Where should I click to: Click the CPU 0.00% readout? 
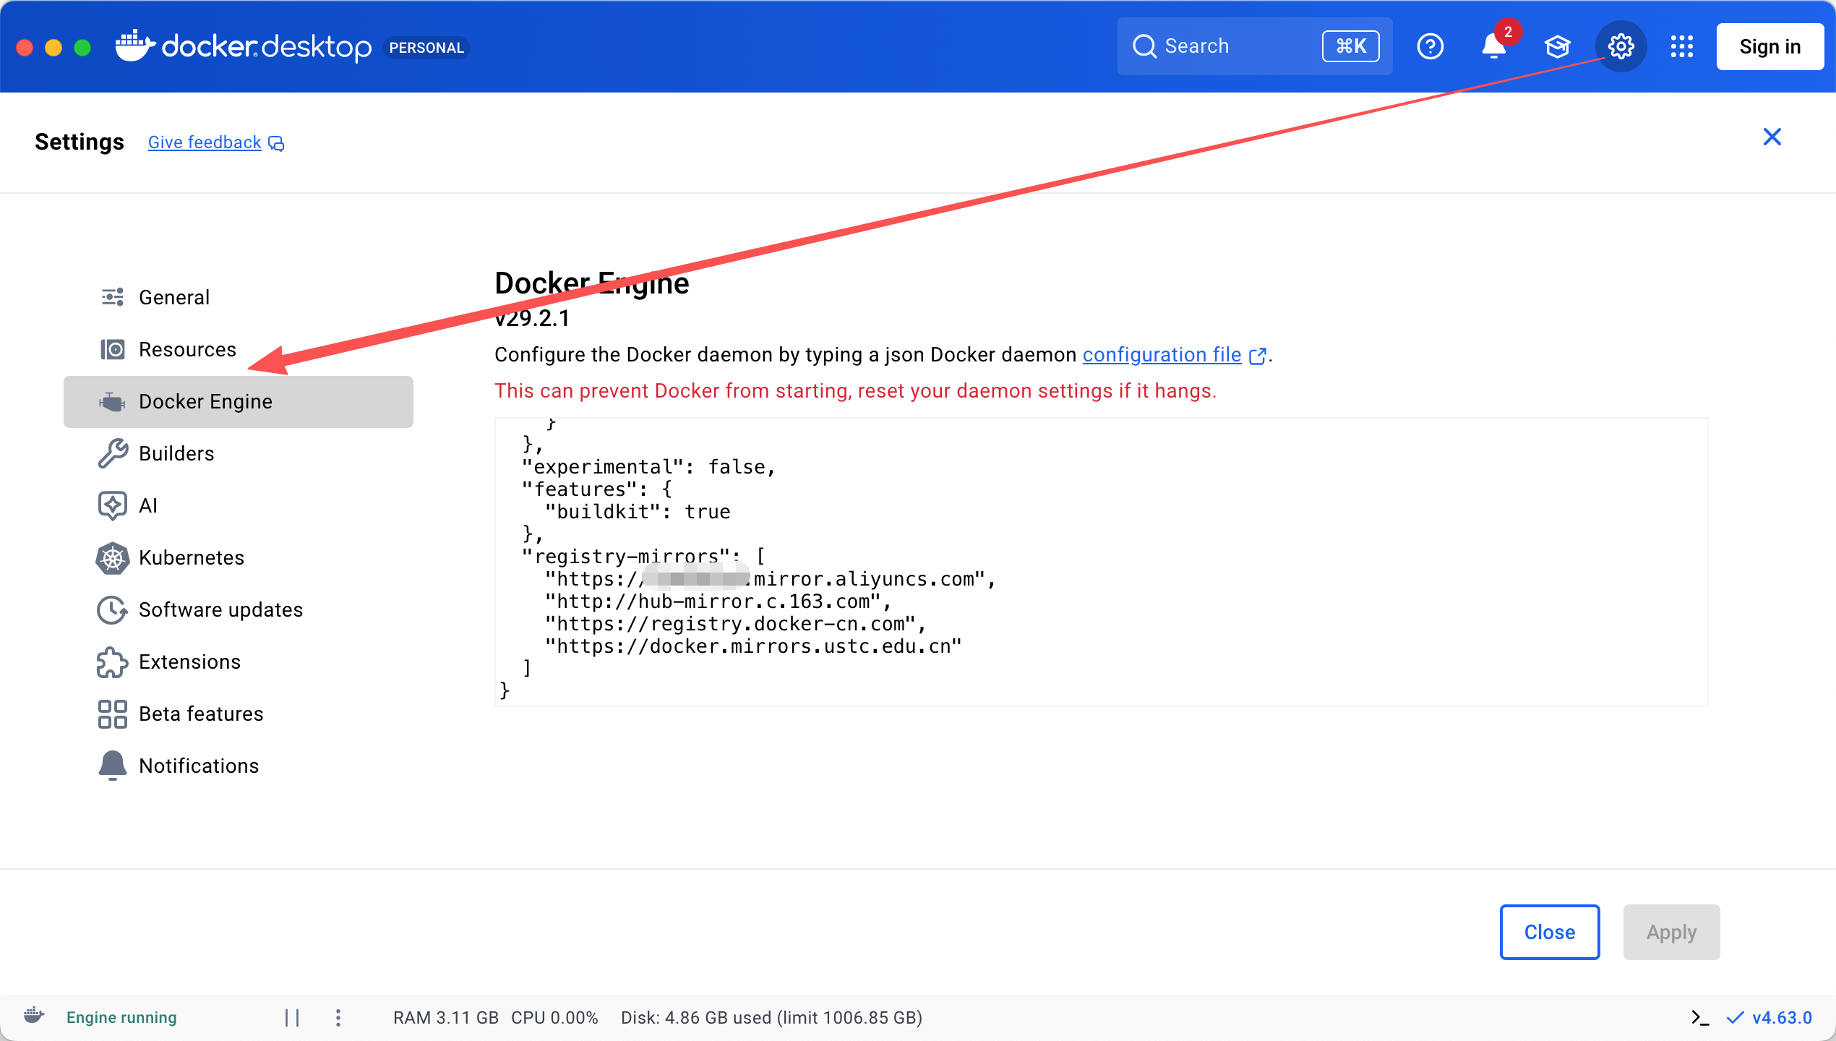coord(554,1018)
